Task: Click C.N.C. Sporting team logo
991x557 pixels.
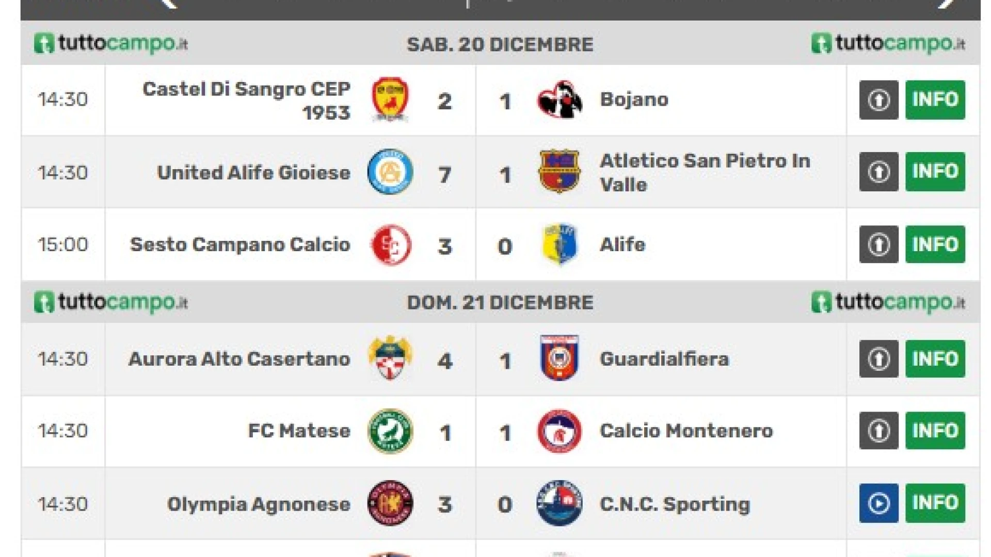Action: 560,503
